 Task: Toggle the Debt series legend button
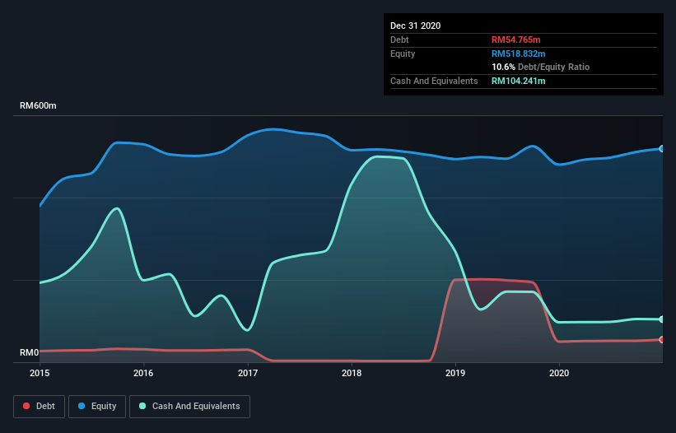39,407
